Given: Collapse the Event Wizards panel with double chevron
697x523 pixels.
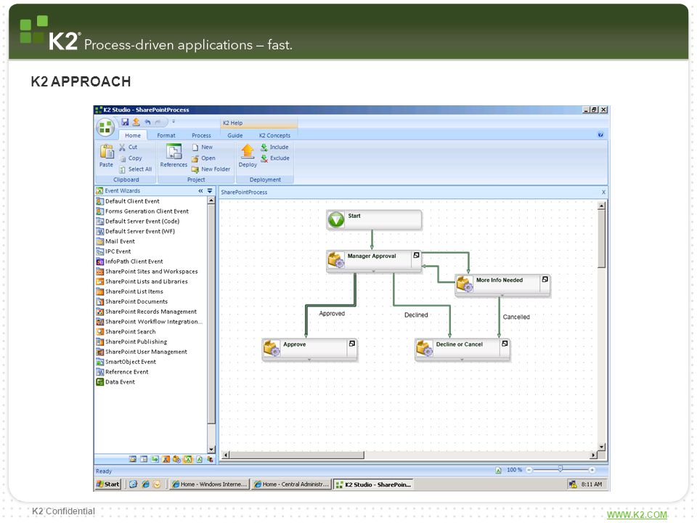Looking at the screenshot, I should click(x=200, y=191).
